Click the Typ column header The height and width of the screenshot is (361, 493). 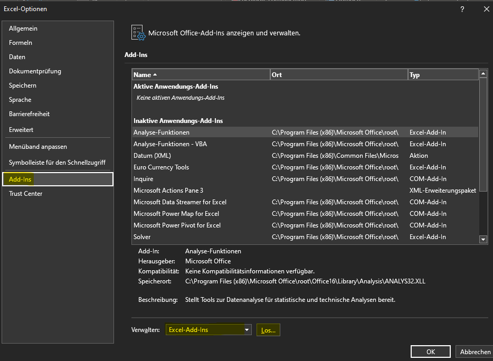[x=443, y=75]
